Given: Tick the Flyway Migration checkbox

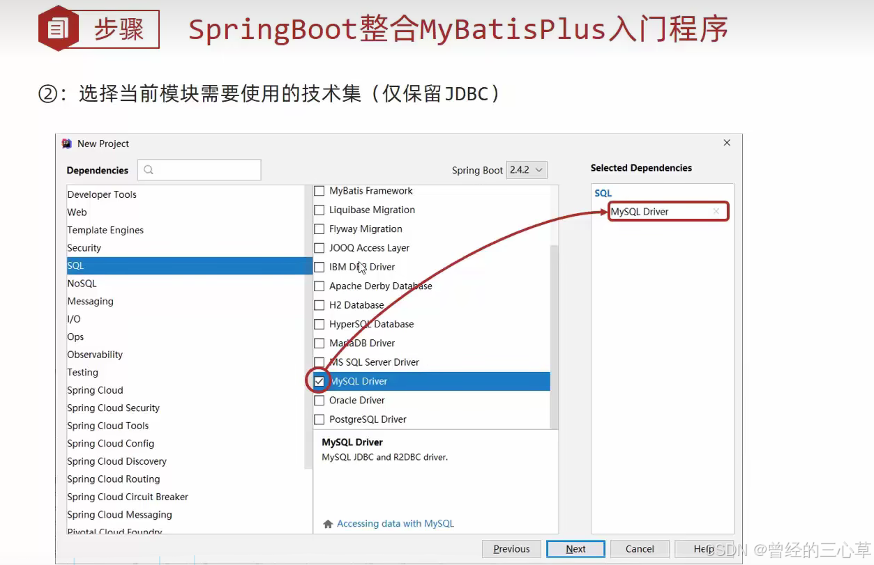Looking at the screenshot, I should coord(319,229).
